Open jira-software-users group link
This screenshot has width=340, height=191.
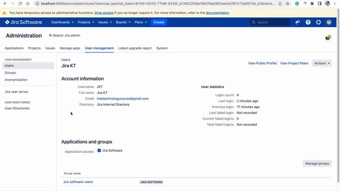(78, 182)
